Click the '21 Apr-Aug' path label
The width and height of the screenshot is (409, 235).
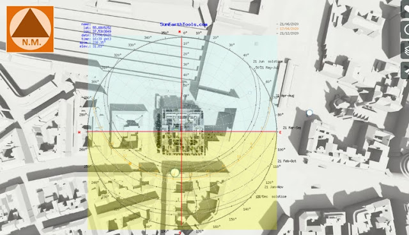[285, 96]
